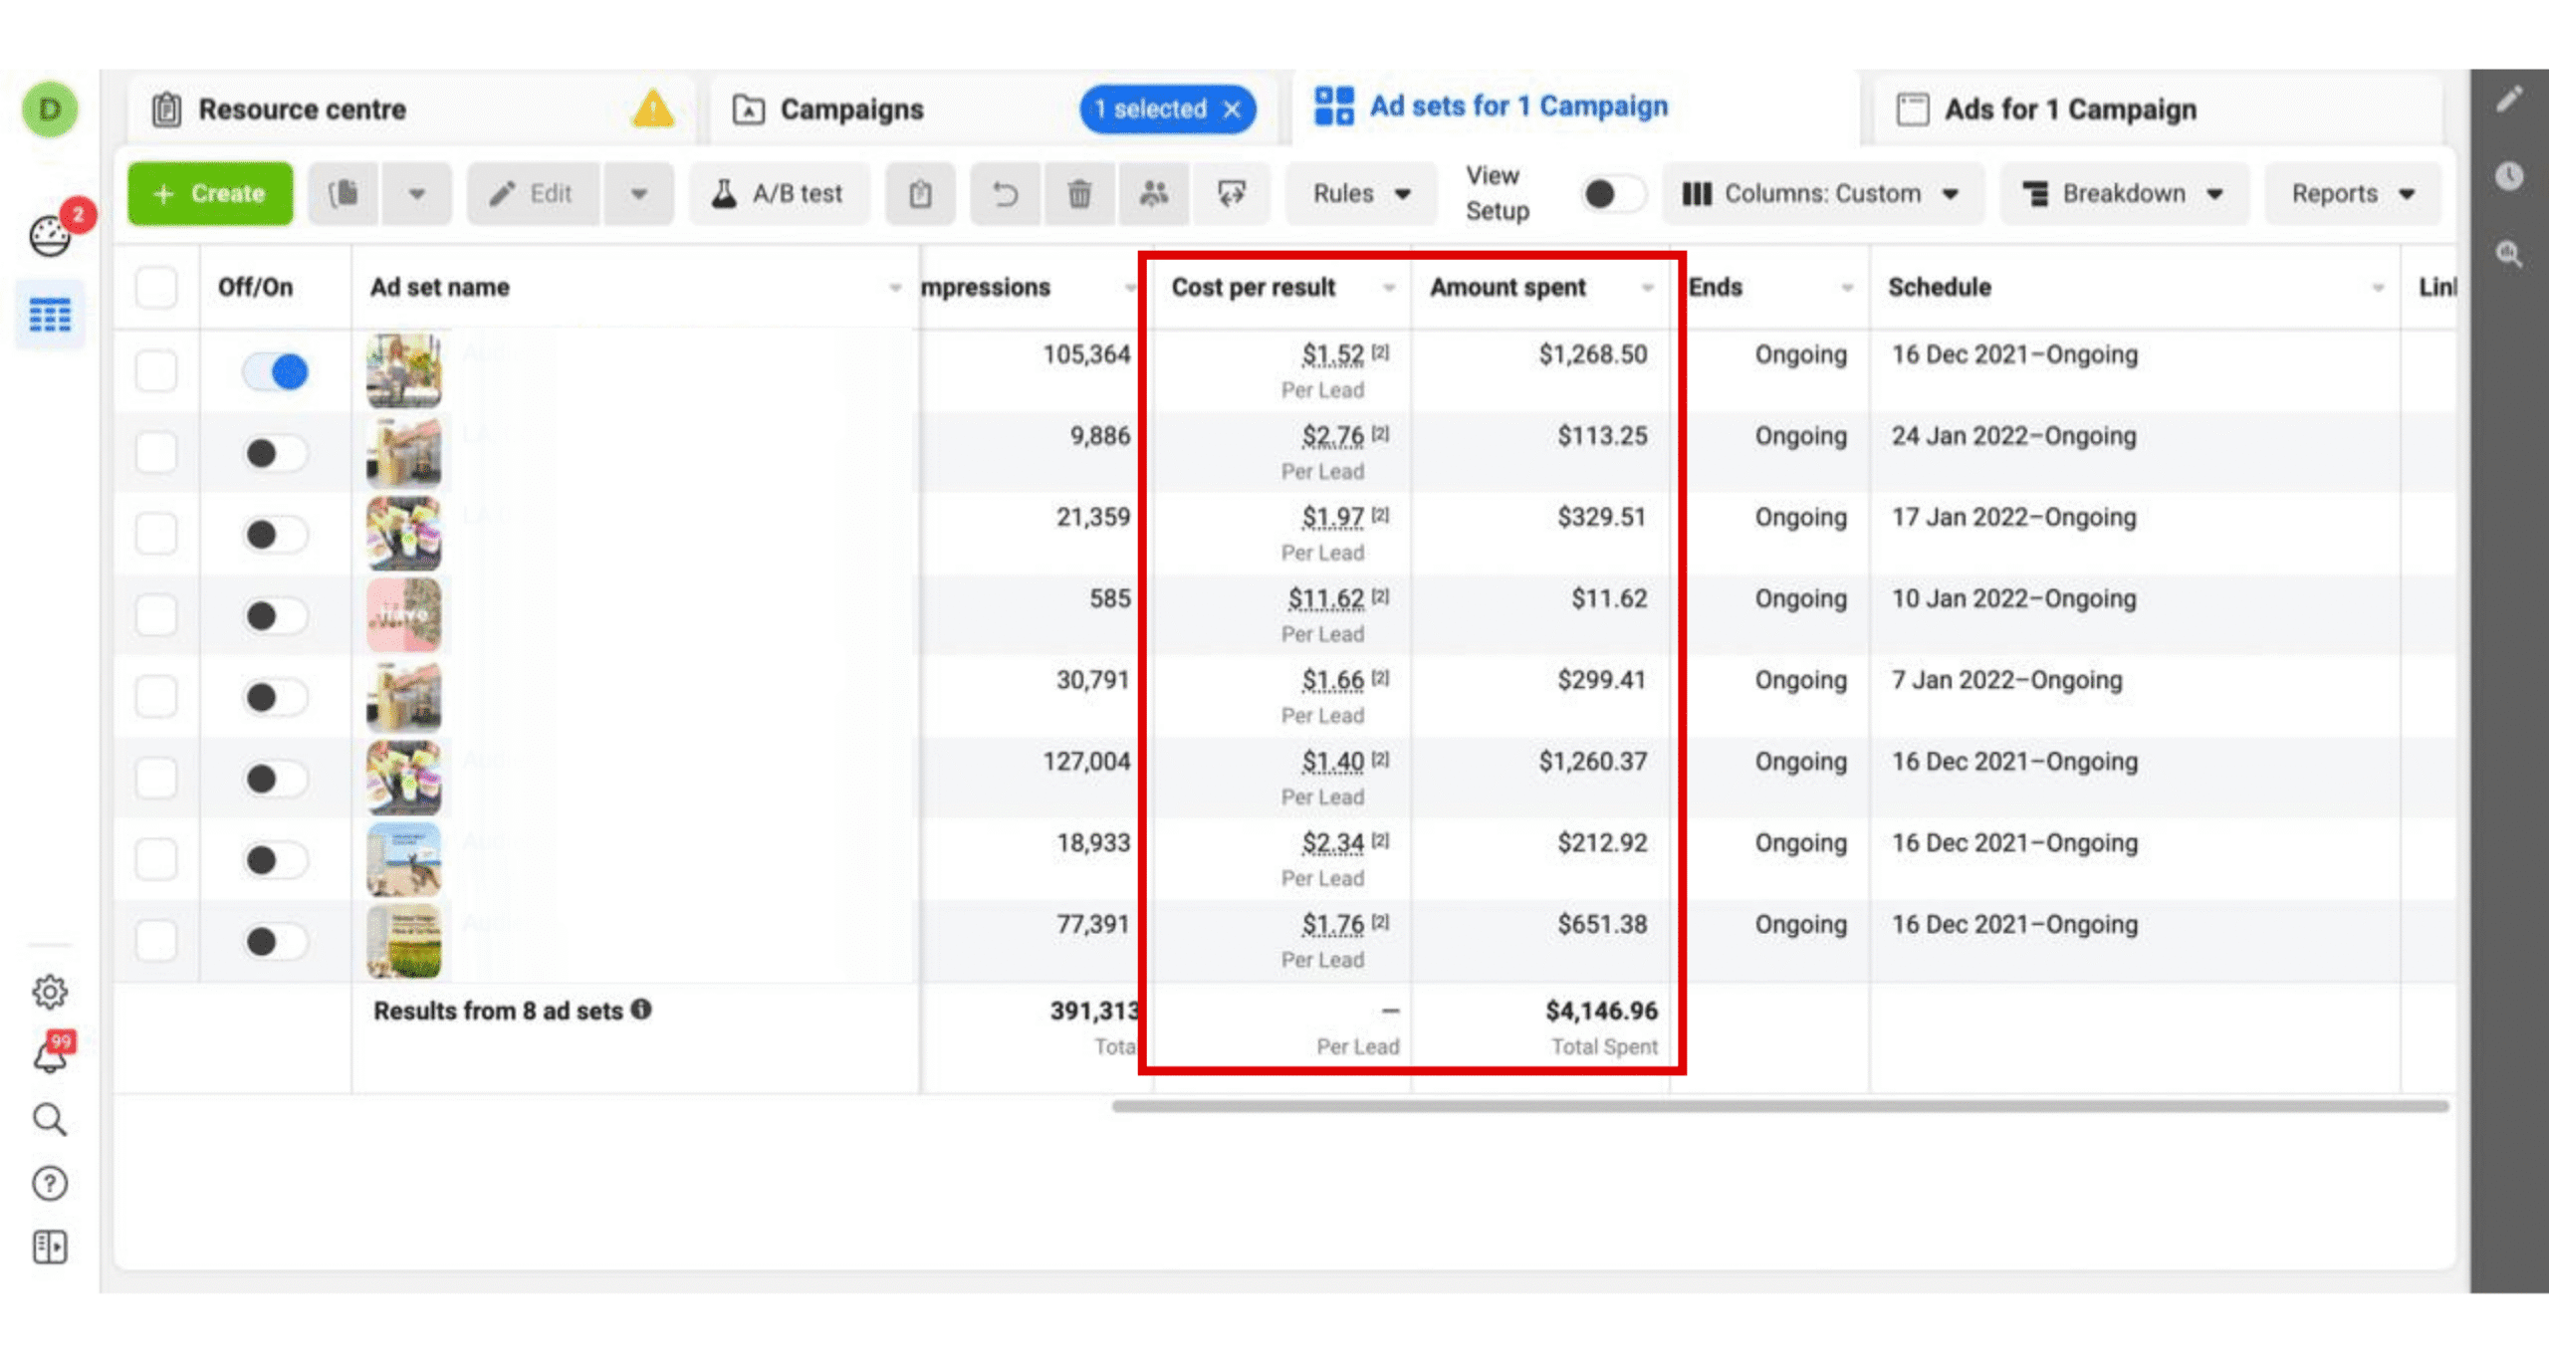Open the audience people icon in toolbar

point(1153,193)
